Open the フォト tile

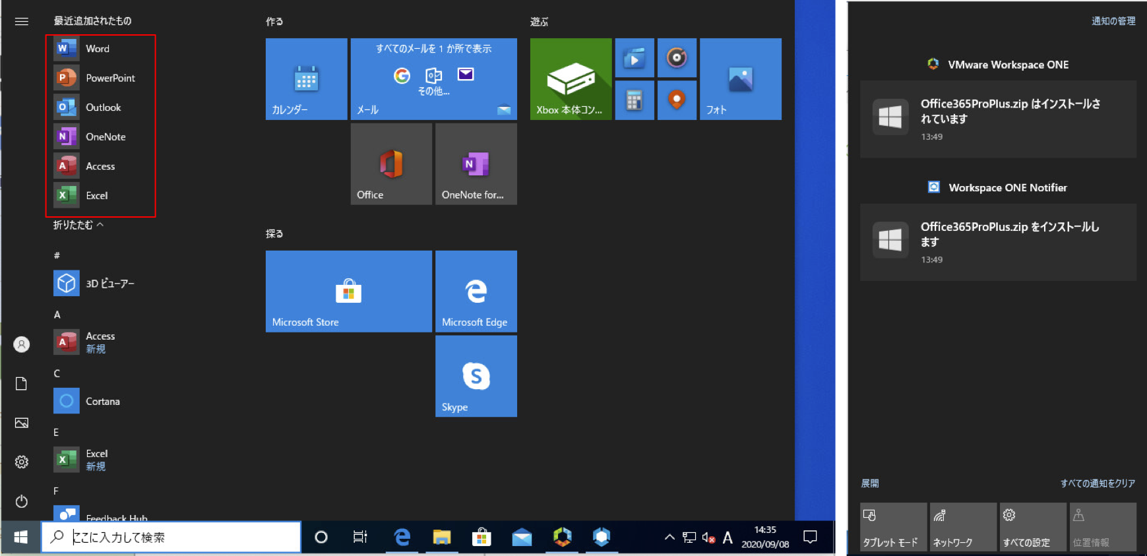pyautogui.click(x=741, y=79)
